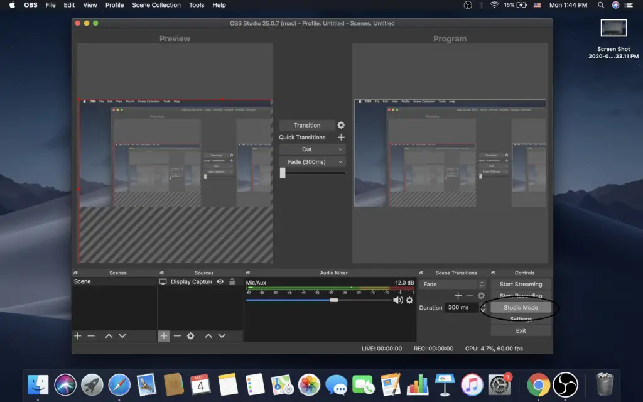Click the "CPU: 4.7%, 60.00 fps" status text
The height and width of the screenshot is (402, 643).
[494, 349]
